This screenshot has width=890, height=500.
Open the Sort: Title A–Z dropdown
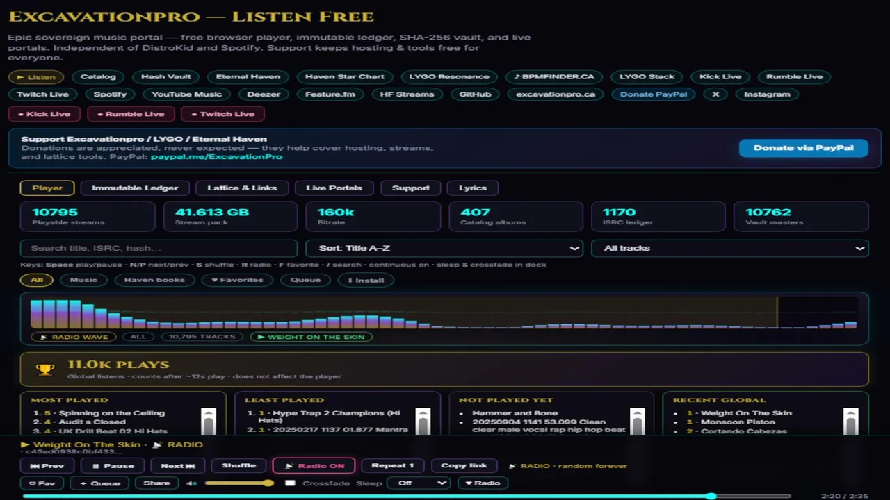pos(444,248)
